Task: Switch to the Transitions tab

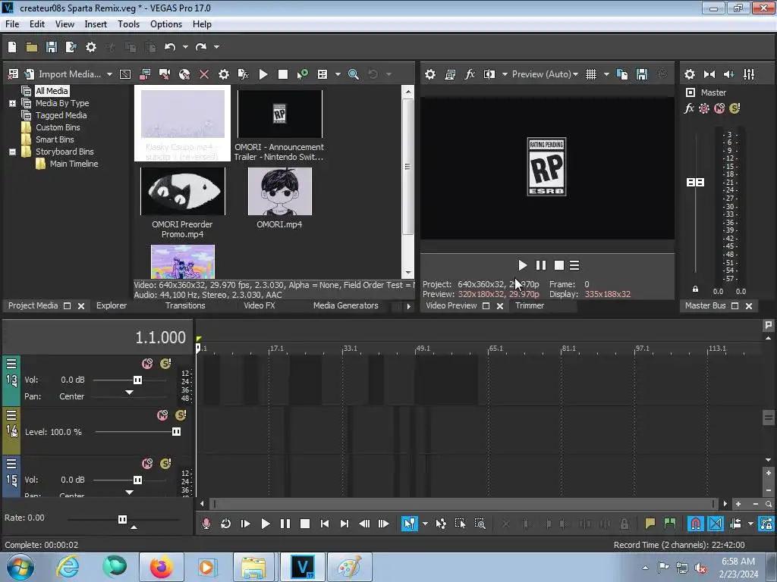Action: 185,305
